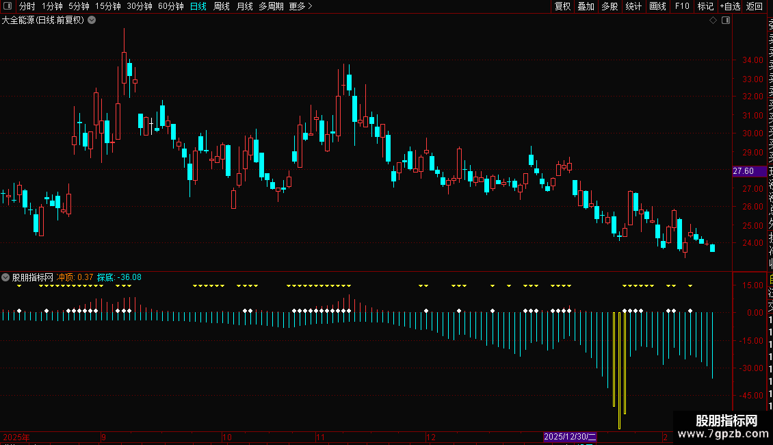Expand the 大全能源 chart title dropdown arrow

point(92,21)
